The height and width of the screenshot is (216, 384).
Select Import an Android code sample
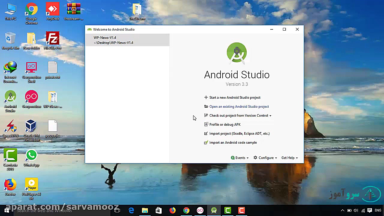pyautogui.click(x=233, y=142)
